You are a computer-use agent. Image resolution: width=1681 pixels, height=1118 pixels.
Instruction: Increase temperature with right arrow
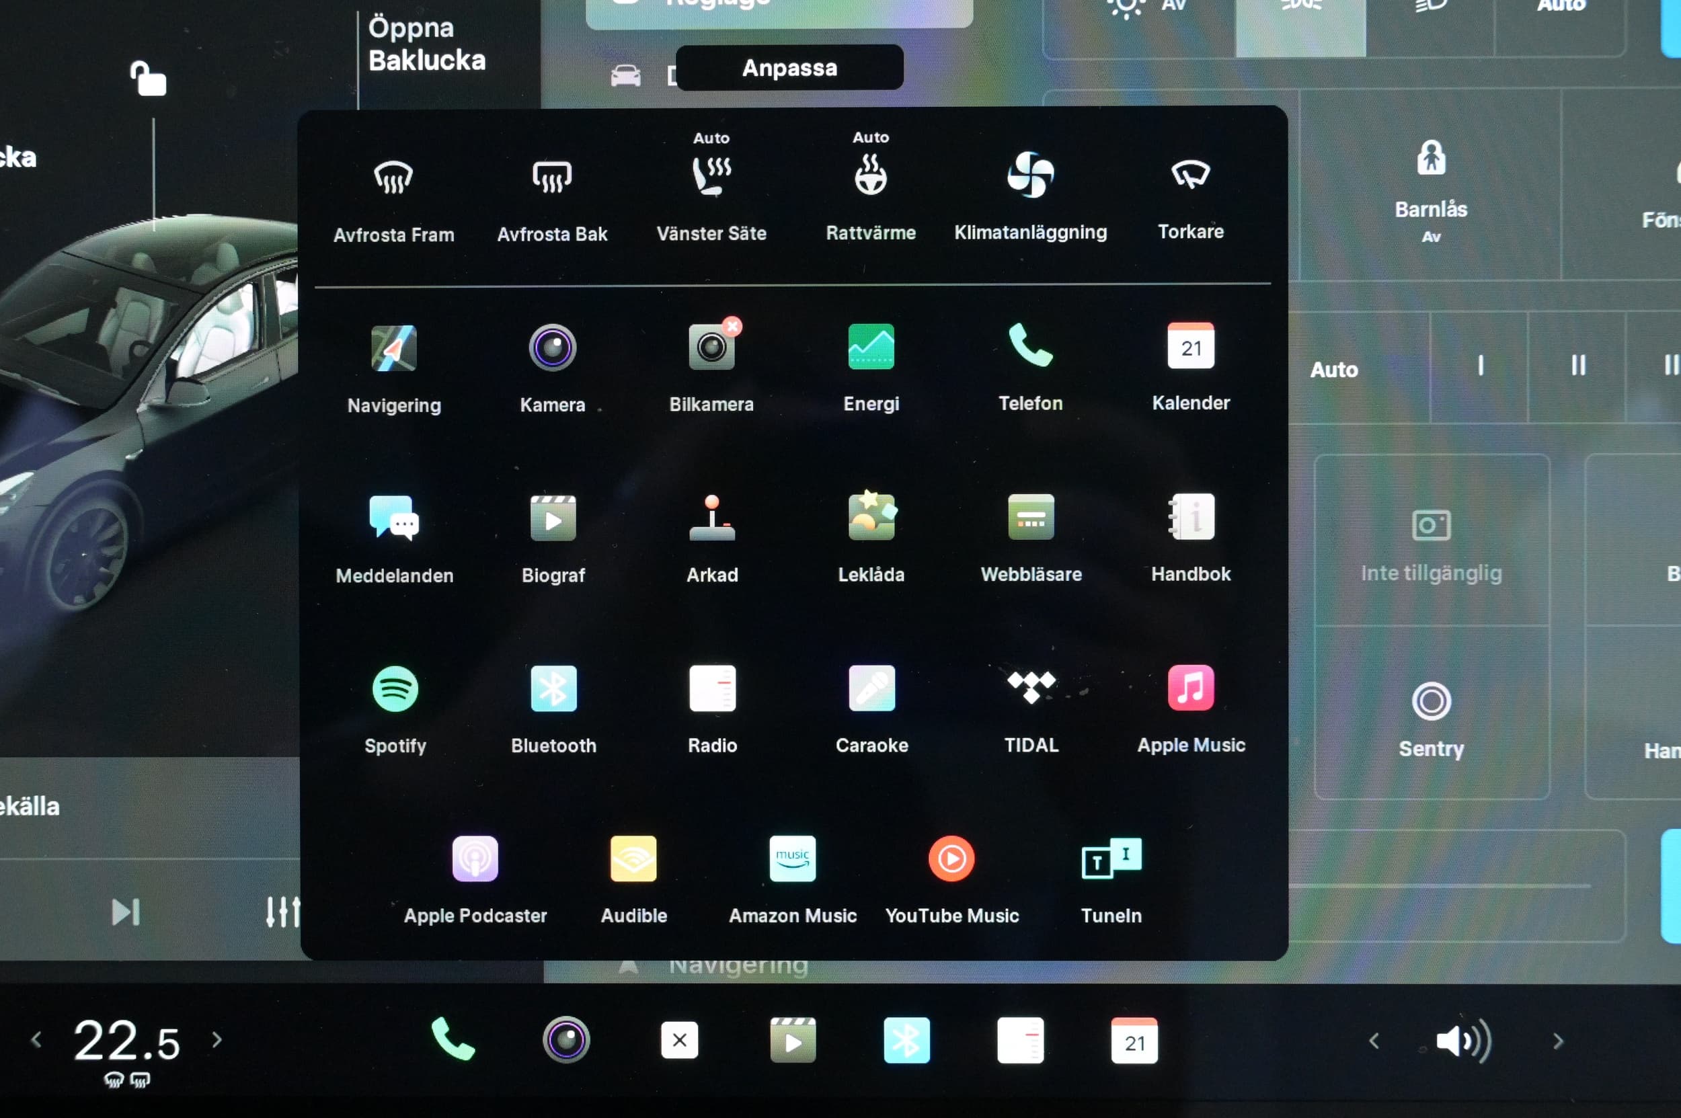(217, 1039)
